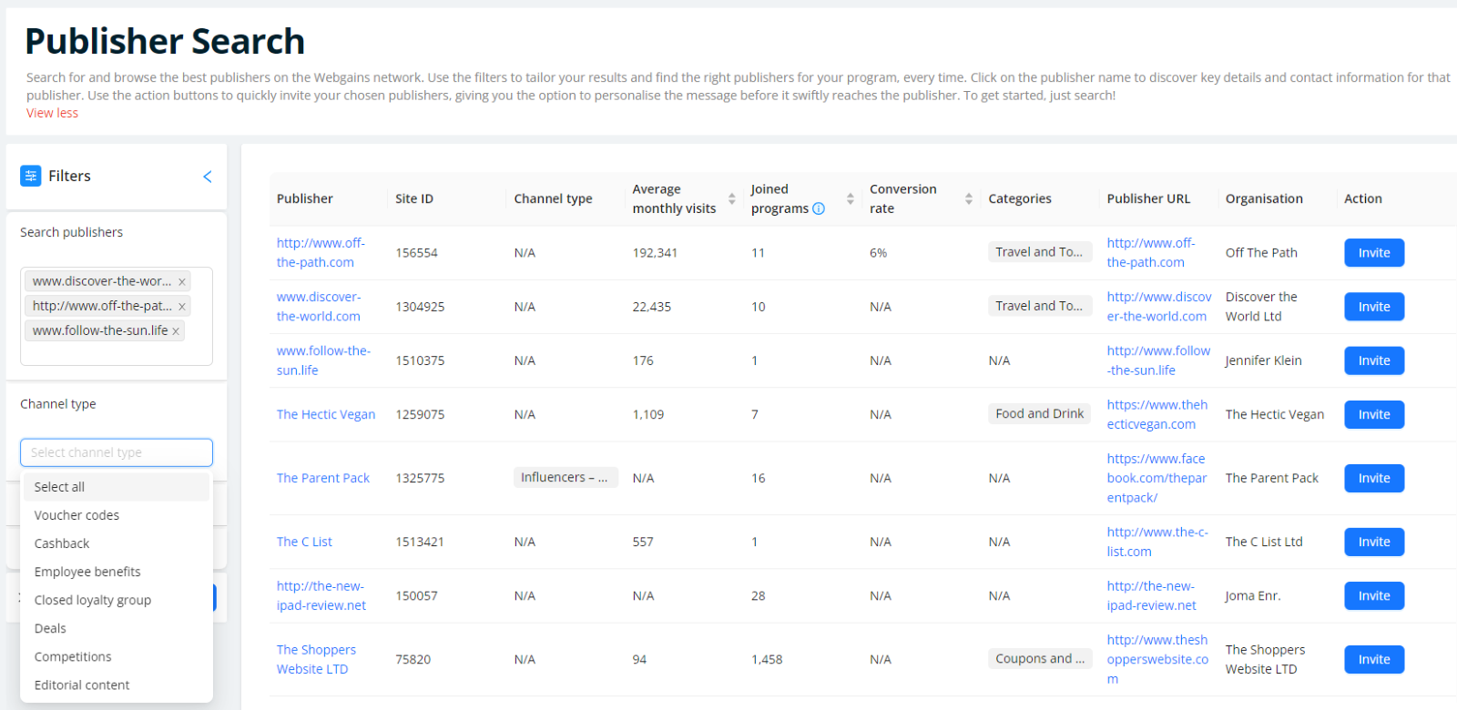Select Voucher codes channel type
The image size is (1457, 710).
pyautogui.click(x=76, y=515)
